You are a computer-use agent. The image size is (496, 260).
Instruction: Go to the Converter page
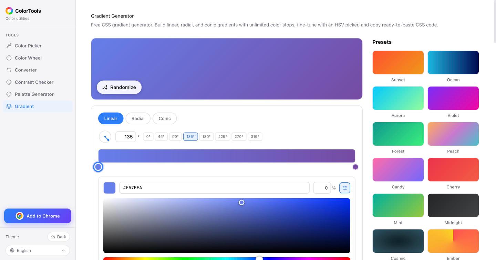click(38, 70)
